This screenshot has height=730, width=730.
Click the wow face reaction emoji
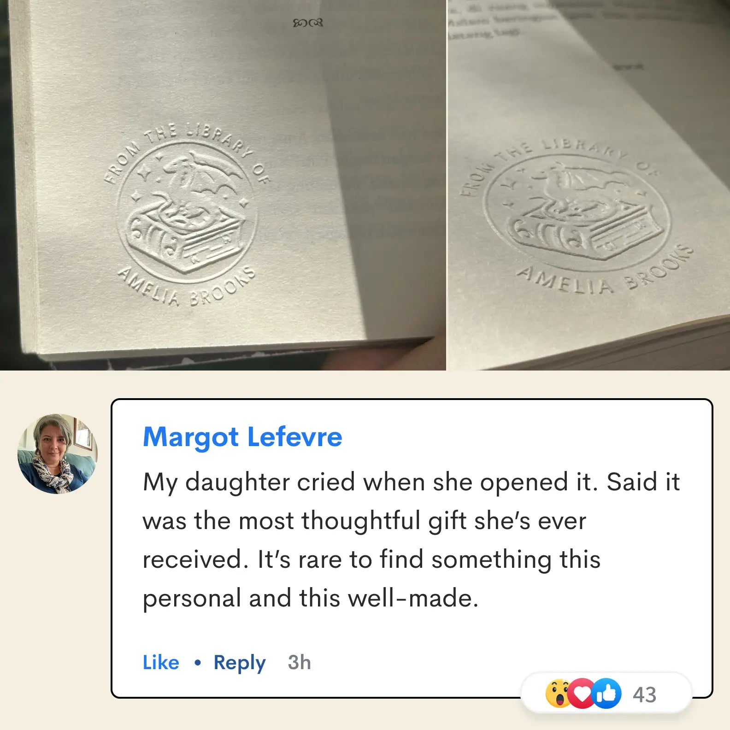point(558,693)
